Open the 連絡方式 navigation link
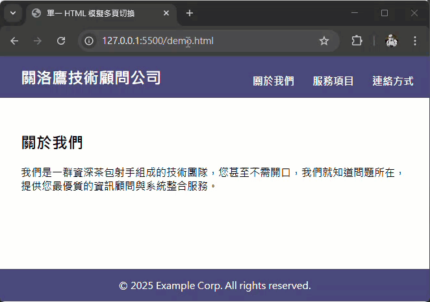The height and width of the screenshot is (302, 430). [393, 81]
